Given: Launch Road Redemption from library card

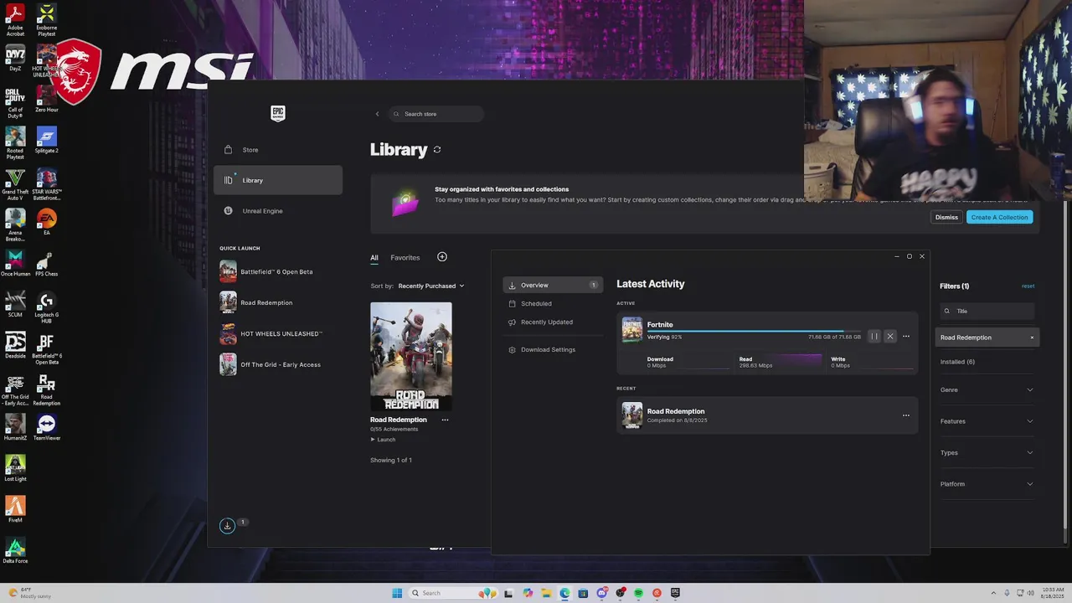Looking at the screenshot, I should coord(384,440).
